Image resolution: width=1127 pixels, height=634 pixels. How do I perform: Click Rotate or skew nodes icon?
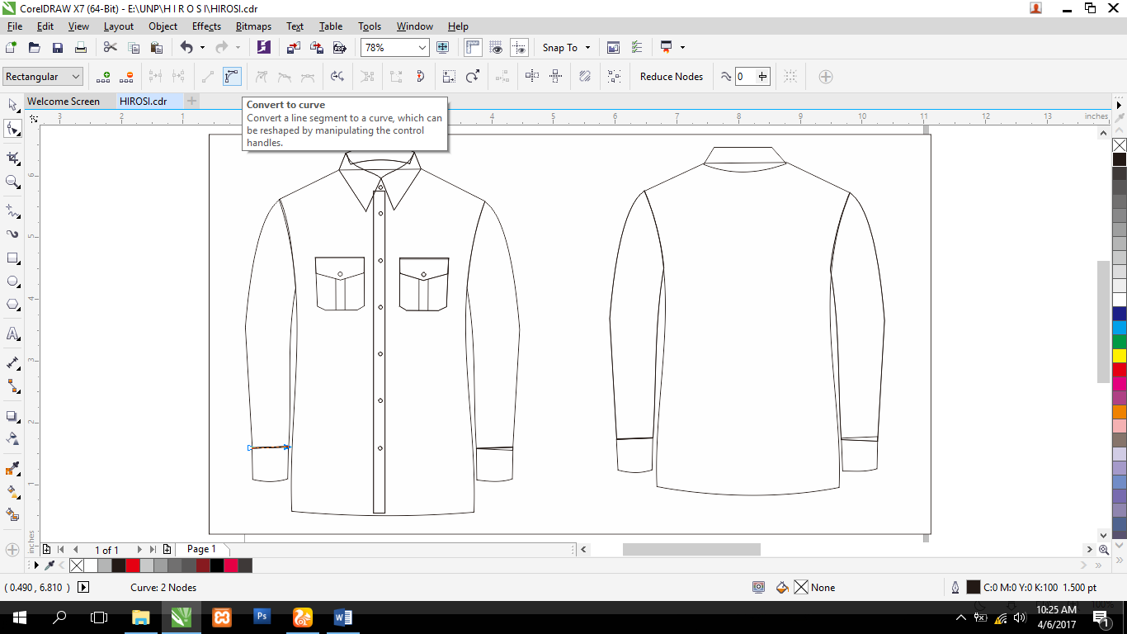(x=473, y=77)
